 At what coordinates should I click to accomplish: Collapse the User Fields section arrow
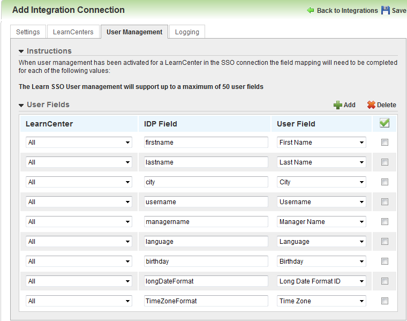(x=21, y=105)
